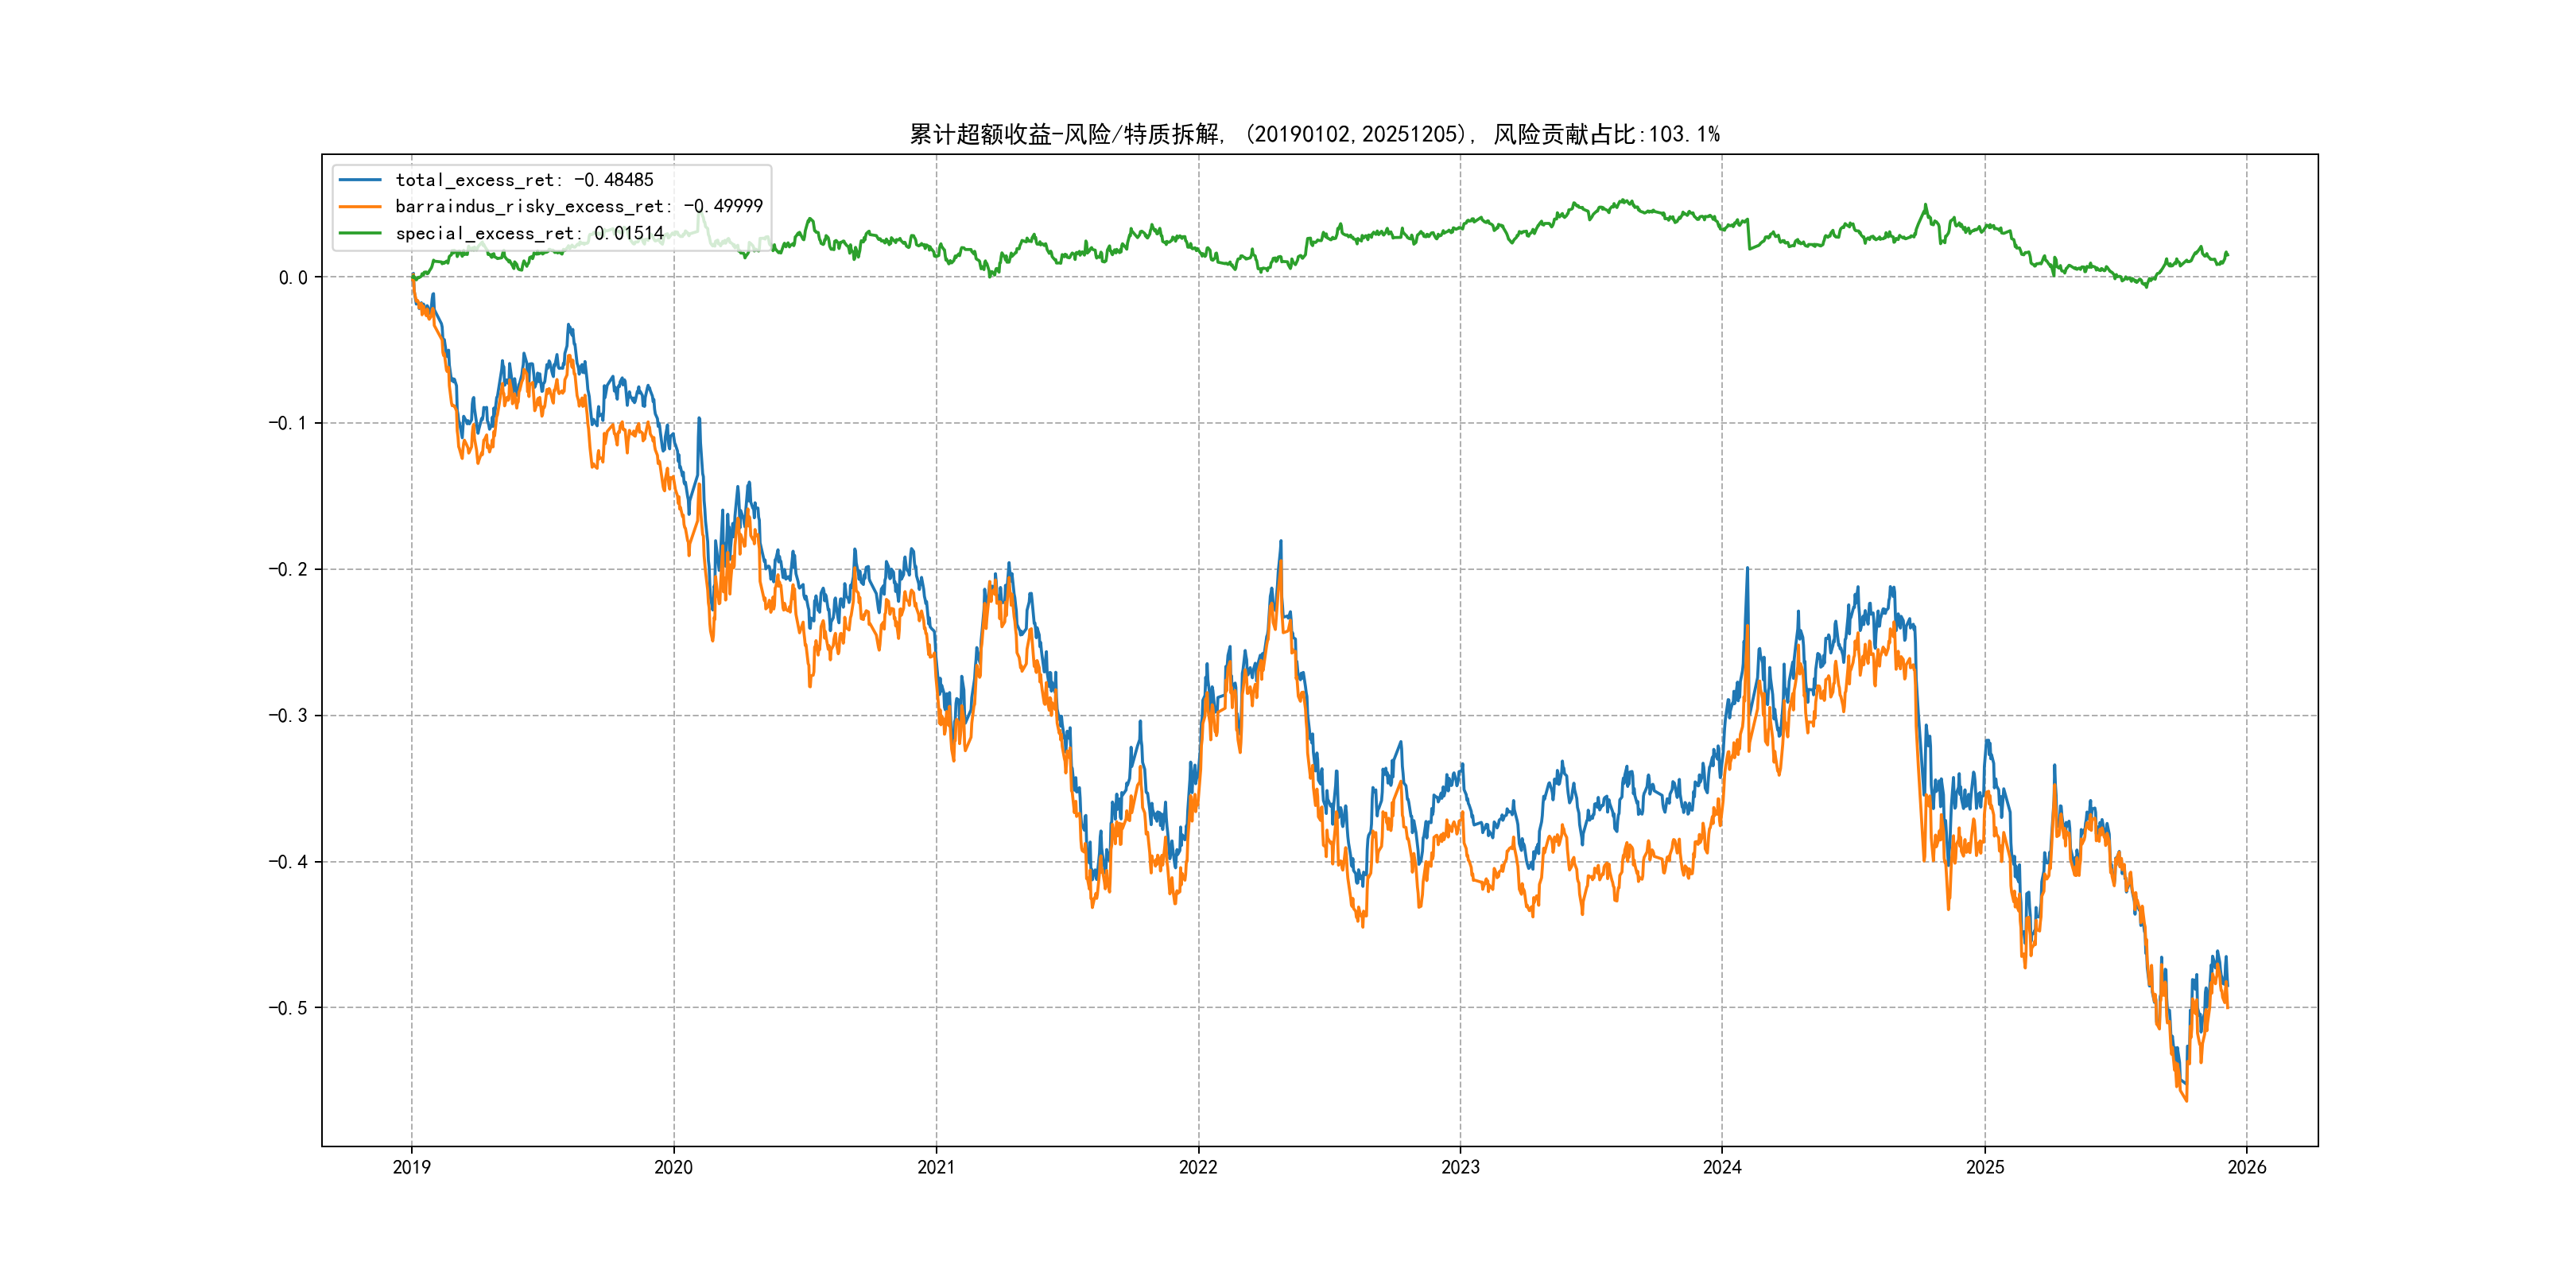Click the 2020 x-axis tick label
Image resolution: width=2576 pixels, height=1288 pixels.
(673, 1167)
